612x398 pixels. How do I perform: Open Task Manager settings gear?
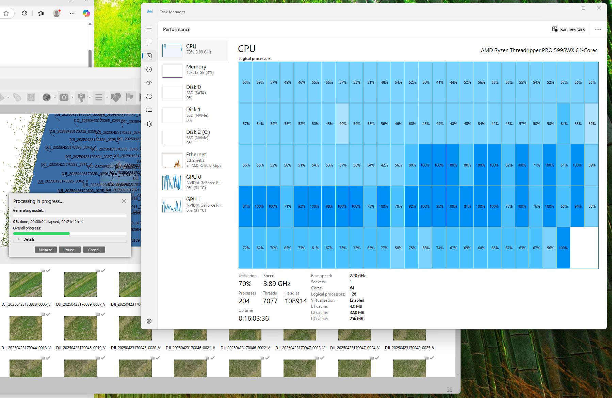[149, 321]
